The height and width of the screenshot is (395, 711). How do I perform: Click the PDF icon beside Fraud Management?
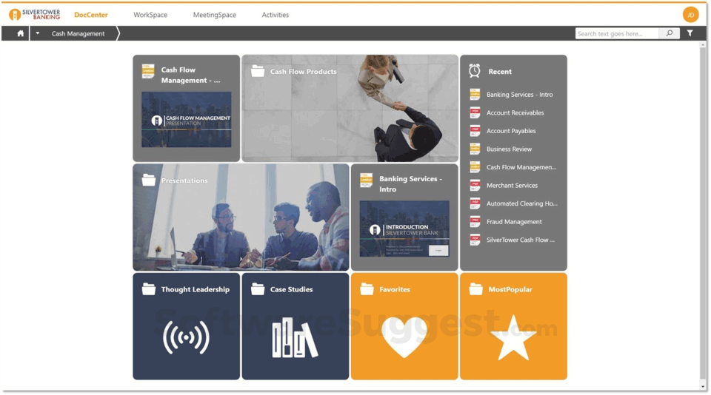[x=475, y=221]
